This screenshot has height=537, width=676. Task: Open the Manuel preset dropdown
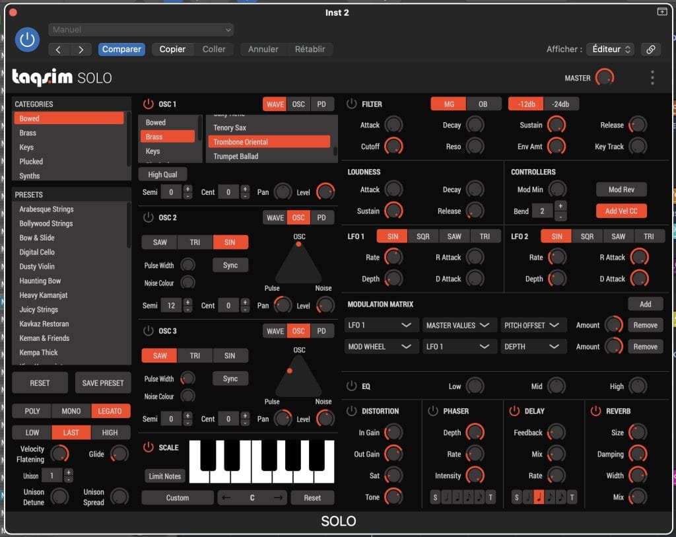[141, 30]
